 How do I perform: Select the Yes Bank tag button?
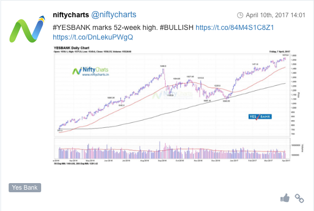(25, 188)
